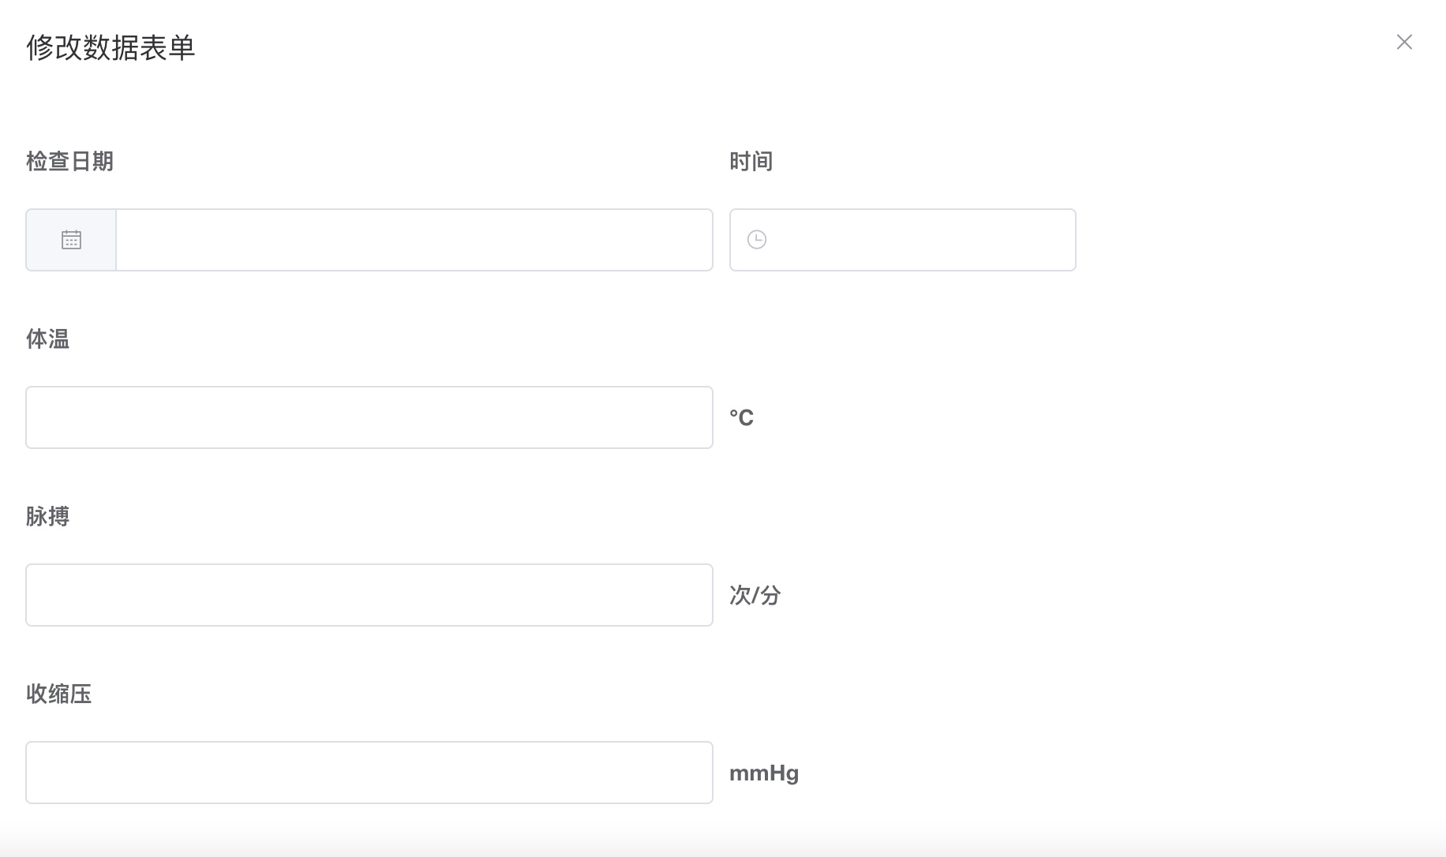Viewport: 1446px width, 857px height.
Task: Click the °C unit label
Action: pos(741,417)
